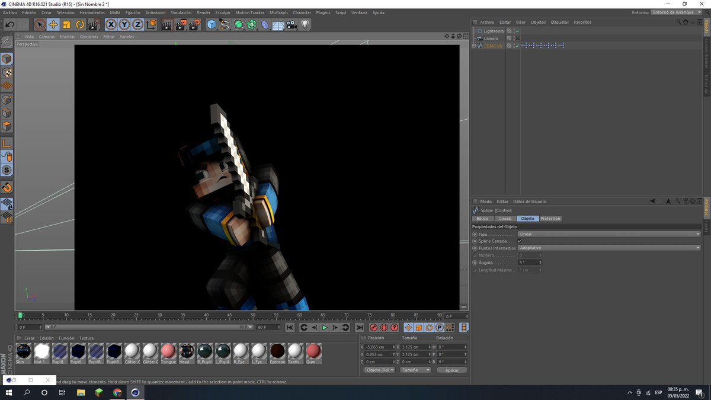Select the Eyebrow material swatch
The image size is (711, 400).
(x=277, y=353)
